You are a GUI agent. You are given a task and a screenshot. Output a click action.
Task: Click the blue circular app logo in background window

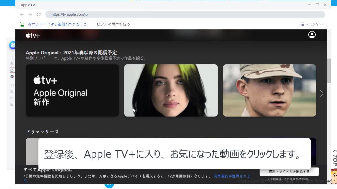(12, 45)
